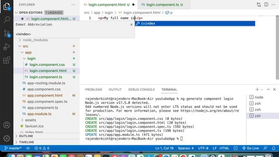Viewport: 279px width, 157px height.
Task: Start server with Go Live
Action: (250, 148)
